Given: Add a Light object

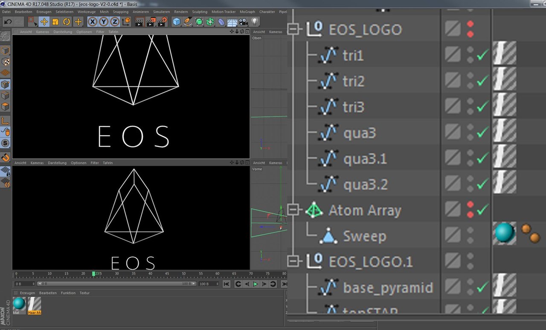Looking at the screenshot, I should [255, 21].
